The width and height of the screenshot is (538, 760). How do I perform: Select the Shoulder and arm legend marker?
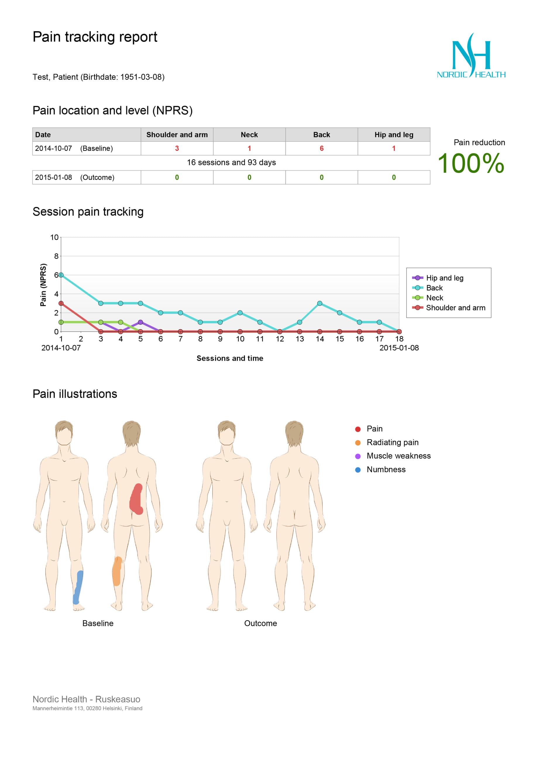[417, 308]
